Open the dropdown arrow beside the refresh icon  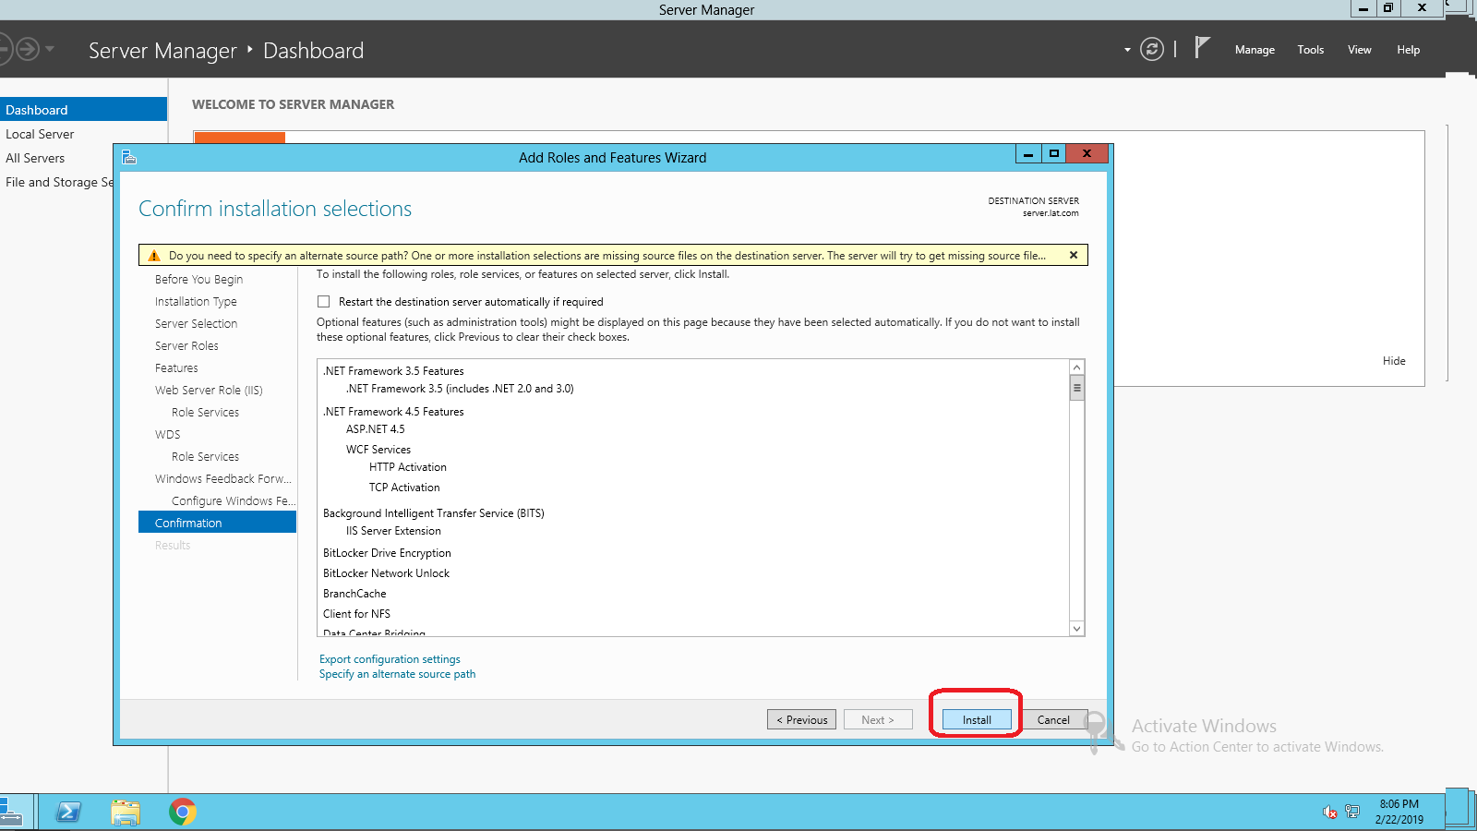(x=1127, y=50)
